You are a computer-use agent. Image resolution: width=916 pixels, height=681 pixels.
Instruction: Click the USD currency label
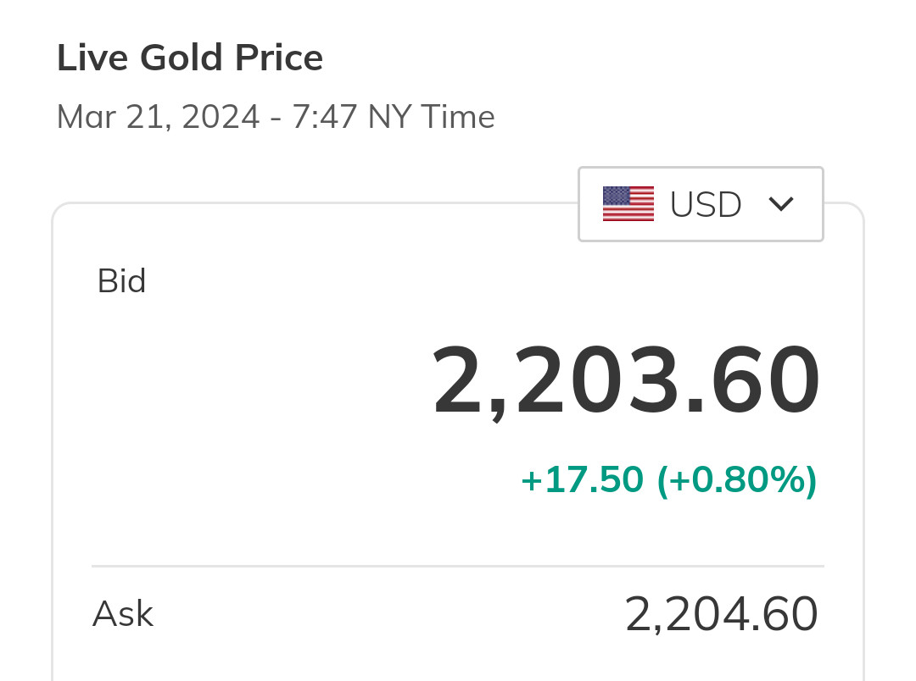click(x=706, y=204)
